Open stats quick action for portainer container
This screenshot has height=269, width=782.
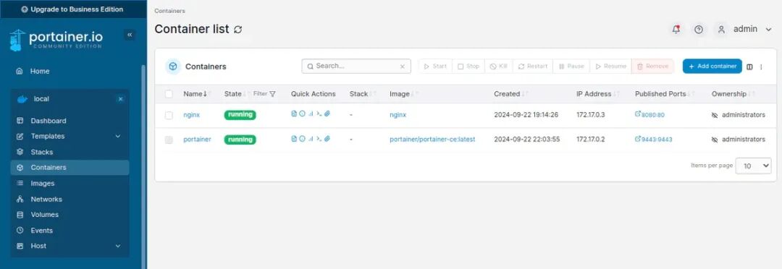(x=310, y=139)
